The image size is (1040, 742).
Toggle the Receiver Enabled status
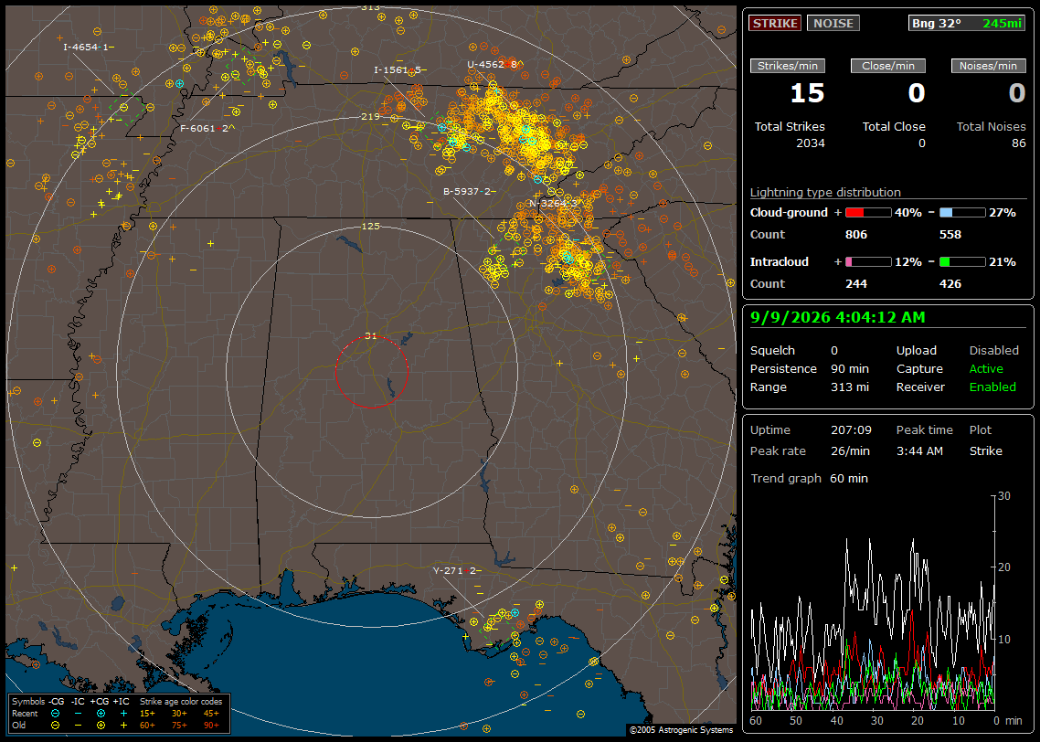pos(992,387)
